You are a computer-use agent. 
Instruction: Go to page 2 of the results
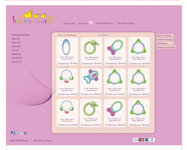pos(102,35)
